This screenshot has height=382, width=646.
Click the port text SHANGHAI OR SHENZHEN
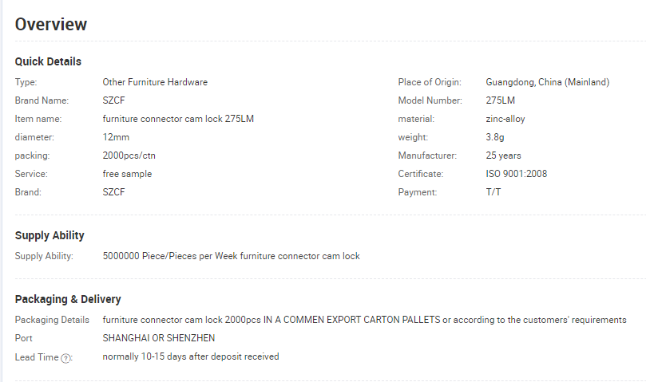click(159, 338)
